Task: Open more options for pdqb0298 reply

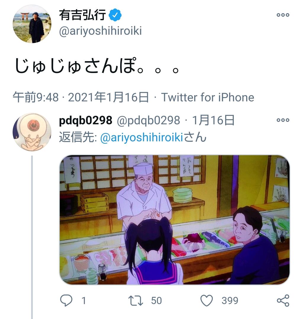Action: pyautogui.click(x=283, y=120)
